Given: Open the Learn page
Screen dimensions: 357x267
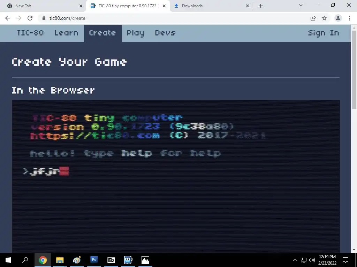Looking at the screenshot, I should [66, 33].
